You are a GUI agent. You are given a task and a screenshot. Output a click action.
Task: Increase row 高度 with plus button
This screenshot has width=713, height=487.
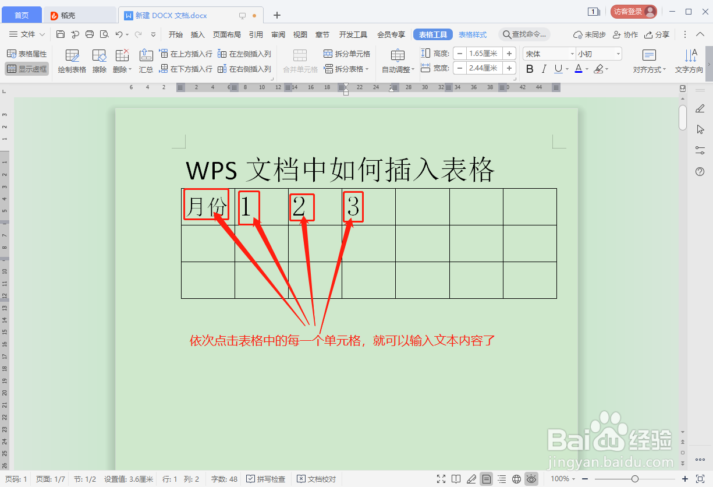[510, 54]
